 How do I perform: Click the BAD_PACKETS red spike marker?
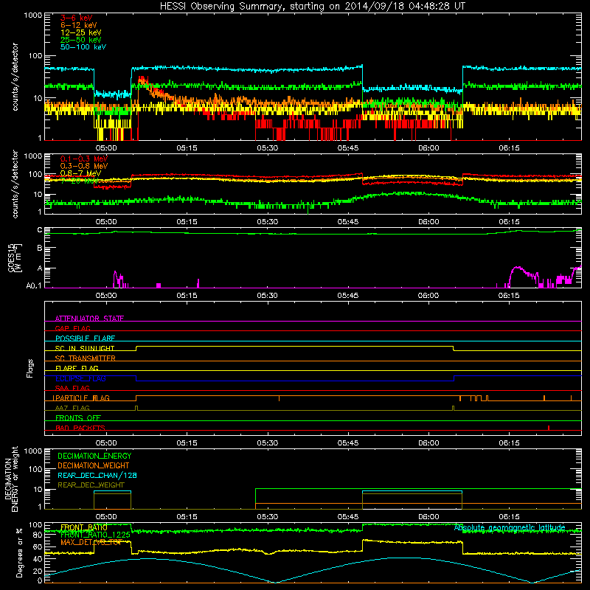pyautogui.click(x=549, y=428)
